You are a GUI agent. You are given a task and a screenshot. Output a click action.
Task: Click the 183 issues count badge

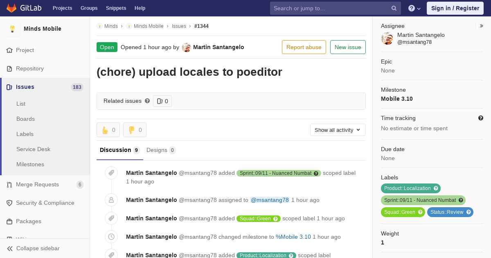[x=77, y=87]
